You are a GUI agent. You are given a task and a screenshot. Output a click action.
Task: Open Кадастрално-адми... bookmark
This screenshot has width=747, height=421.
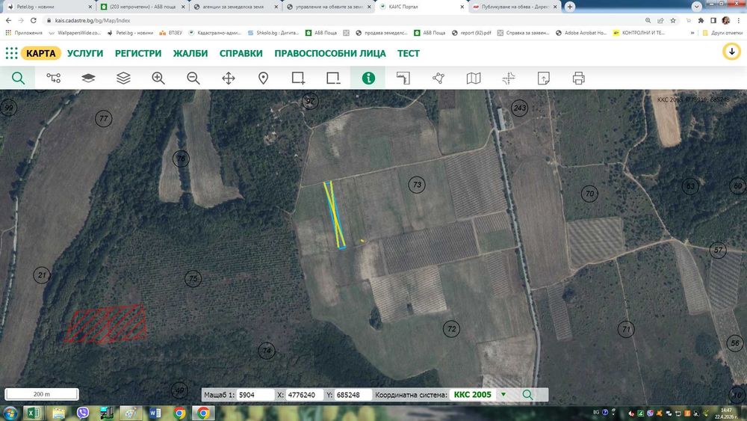[x=214, y=33]
